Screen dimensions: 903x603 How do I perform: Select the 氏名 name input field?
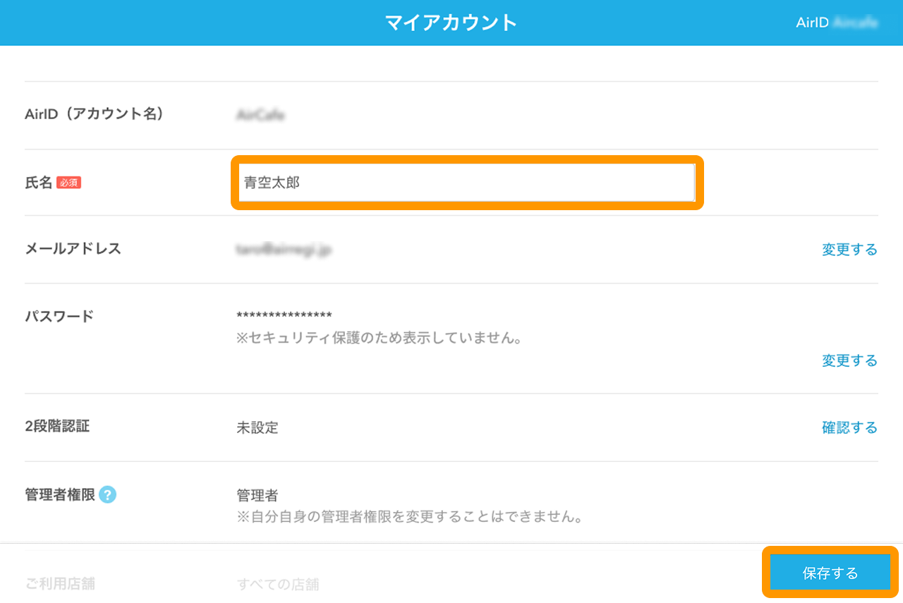pos(467,183)
